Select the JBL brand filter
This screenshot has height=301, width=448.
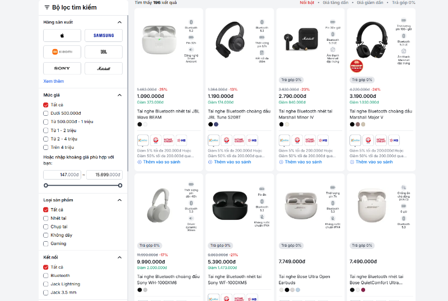point(104,52)
